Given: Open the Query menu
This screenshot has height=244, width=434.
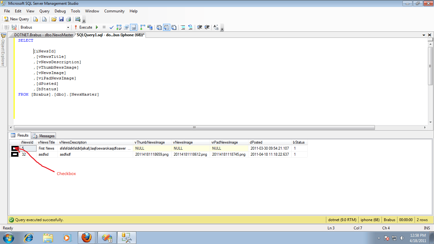Looking at the screenshot, I should point(44,11).
